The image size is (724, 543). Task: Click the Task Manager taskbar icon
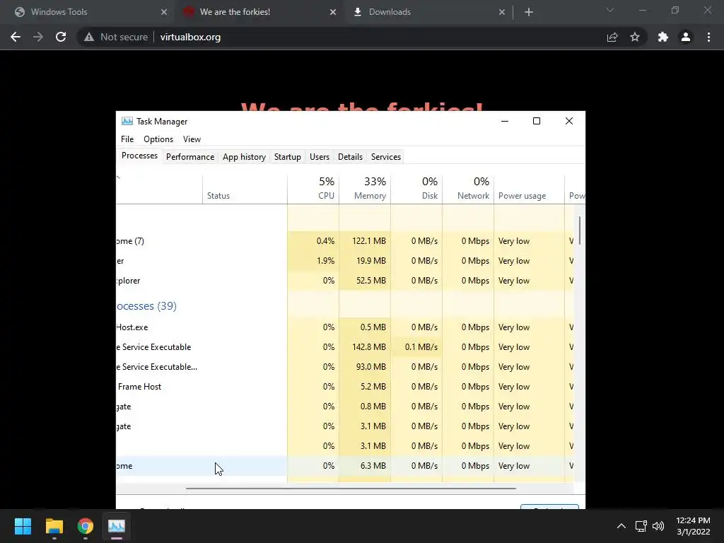point(117,526)
